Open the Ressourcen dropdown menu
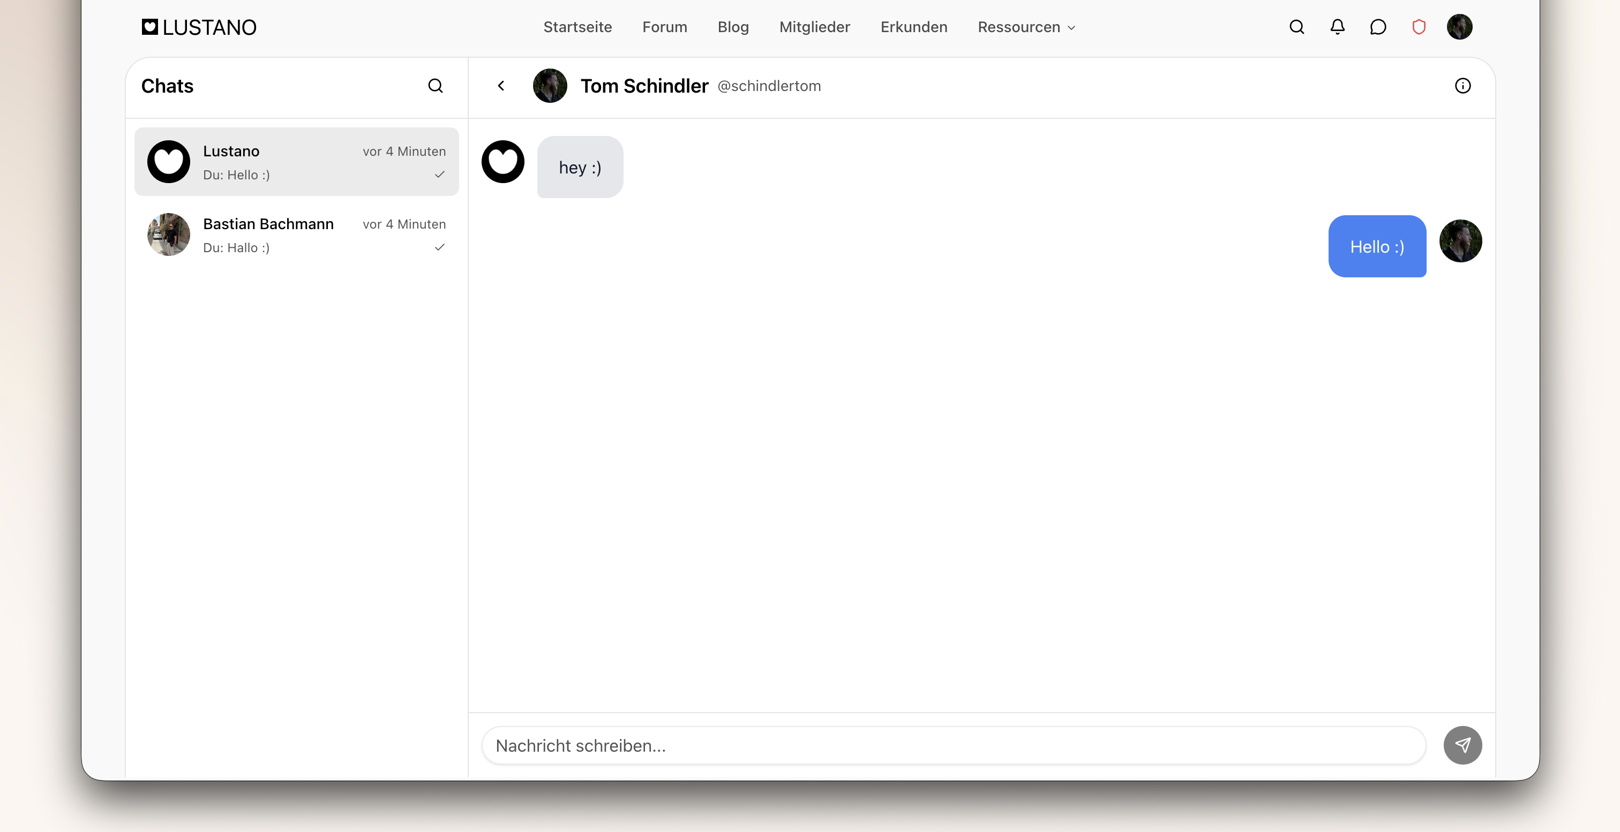 click(x=1025, y=27)
